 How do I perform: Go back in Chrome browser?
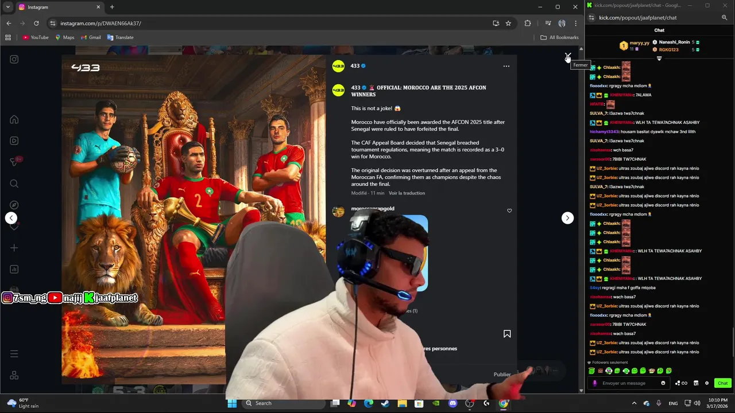pos(9,24)
